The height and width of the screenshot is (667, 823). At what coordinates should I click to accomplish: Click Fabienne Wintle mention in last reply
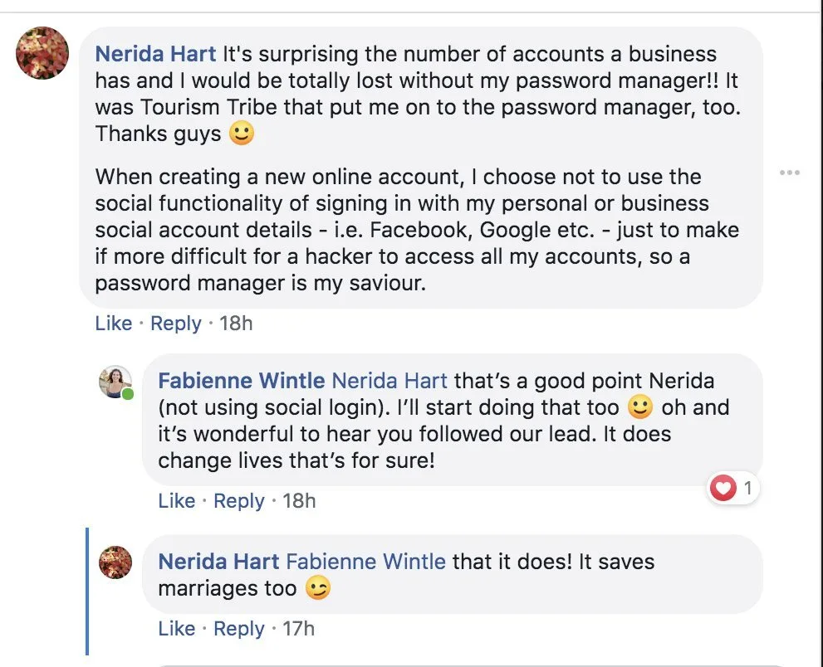[365, 562]
